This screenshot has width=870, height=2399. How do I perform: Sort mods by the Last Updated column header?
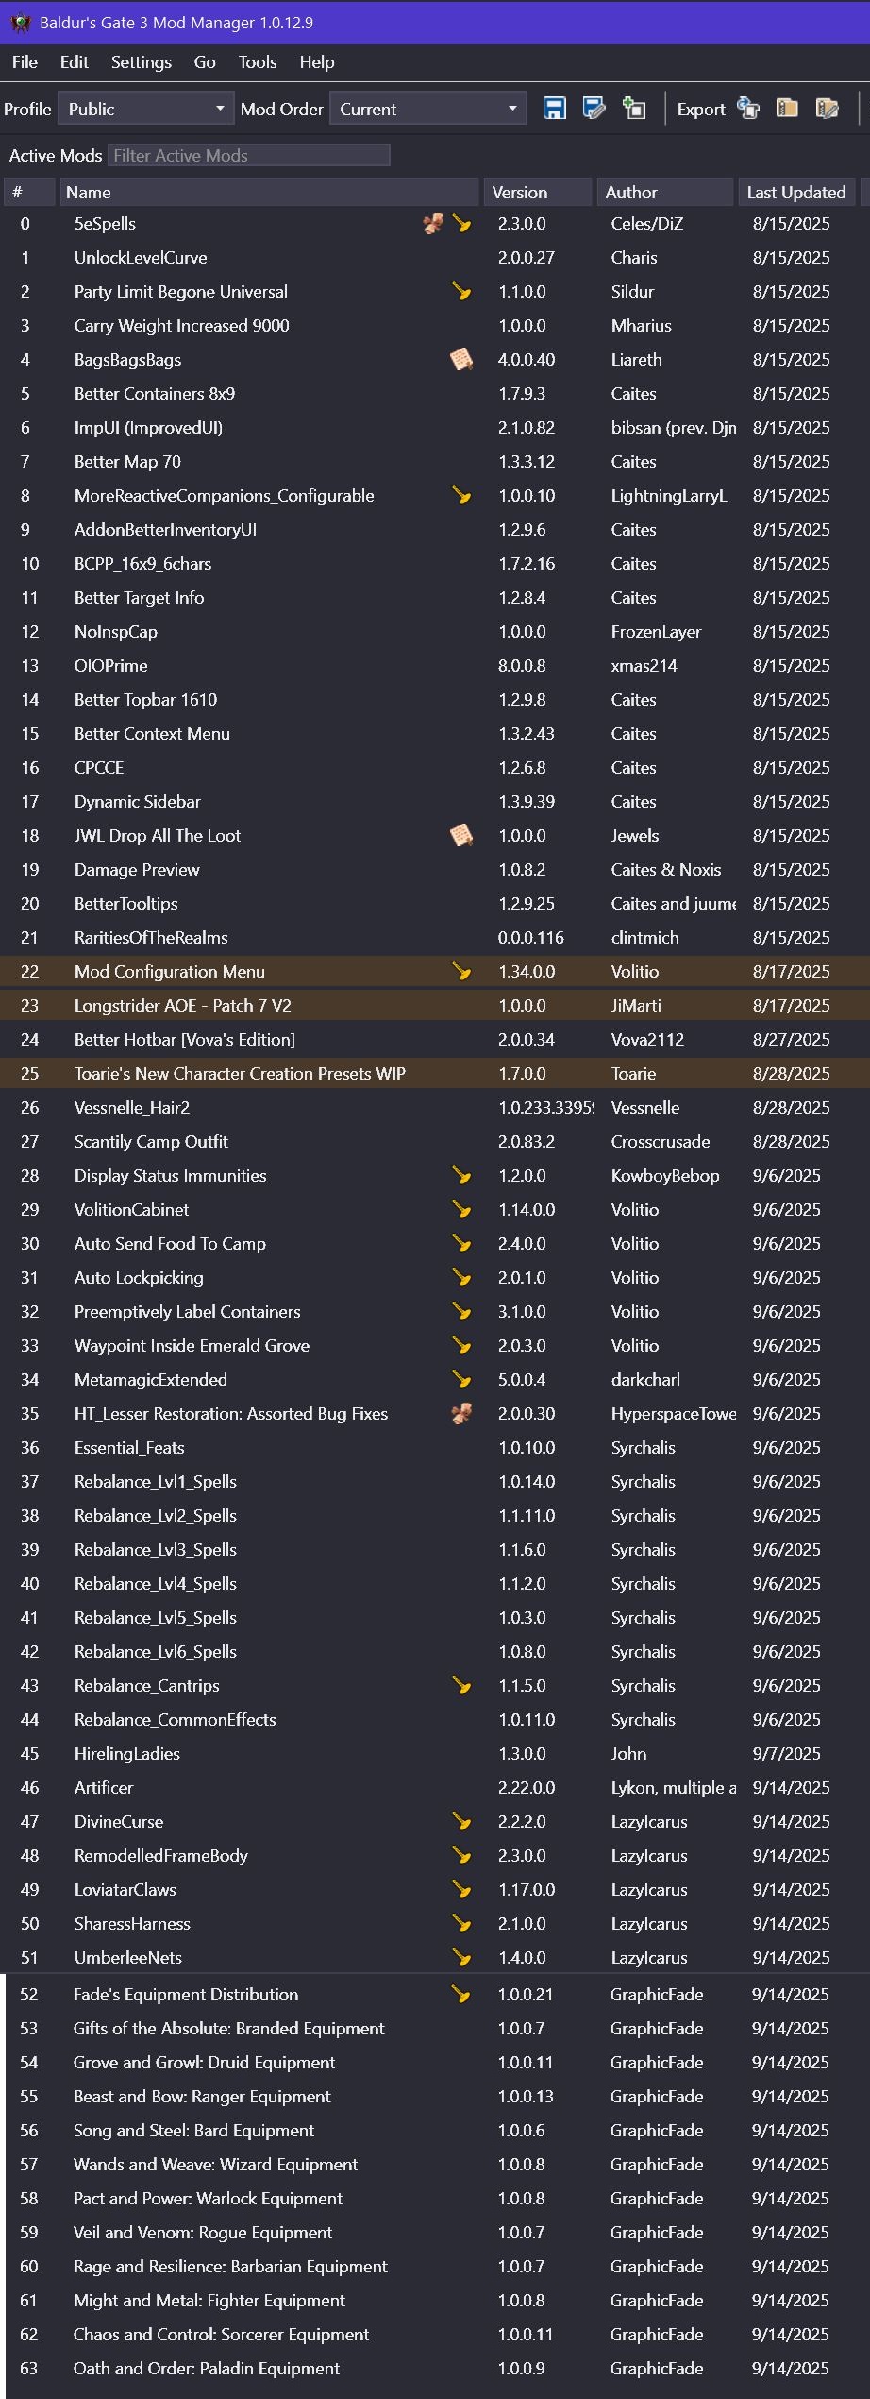pyautogui.click(x=795, y=193)
